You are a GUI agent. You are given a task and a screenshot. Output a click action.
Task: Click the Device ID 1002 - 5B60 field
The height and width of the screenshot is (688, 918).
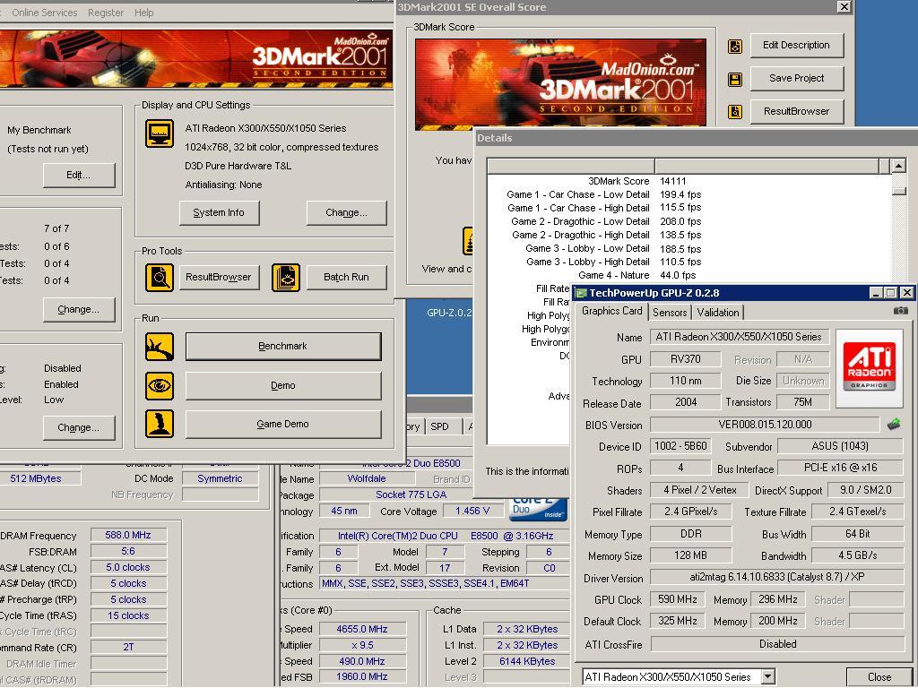coord(680,446)
